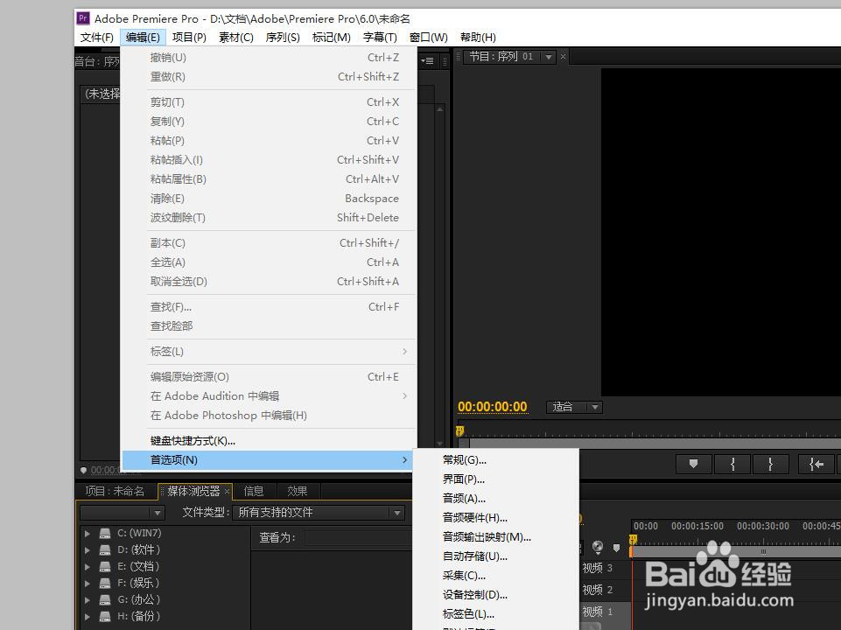Image resolution: width=841 pixels, height=630 pixels.
Task: Click the timeline zoom scroll bar handle
Action: tap(763, 551)
